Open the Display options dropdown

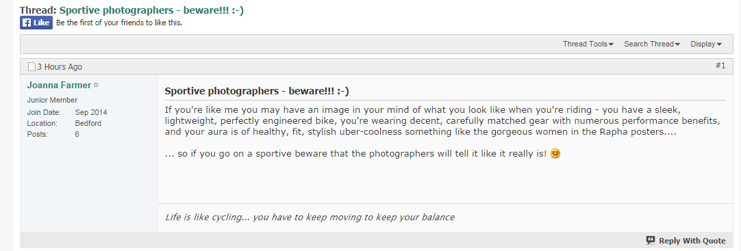706,44
